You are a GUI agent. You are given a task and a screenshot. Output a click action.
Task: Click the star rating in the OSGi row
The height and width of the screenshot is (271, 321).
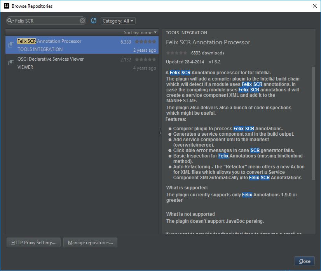tap(145, 59)
